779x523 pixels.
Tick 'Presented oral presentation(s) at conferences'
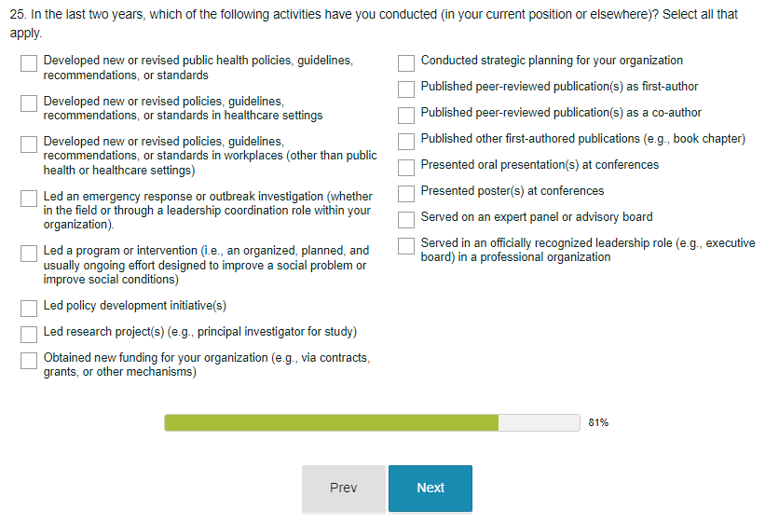pyautogui.click(x=406, y=168)
